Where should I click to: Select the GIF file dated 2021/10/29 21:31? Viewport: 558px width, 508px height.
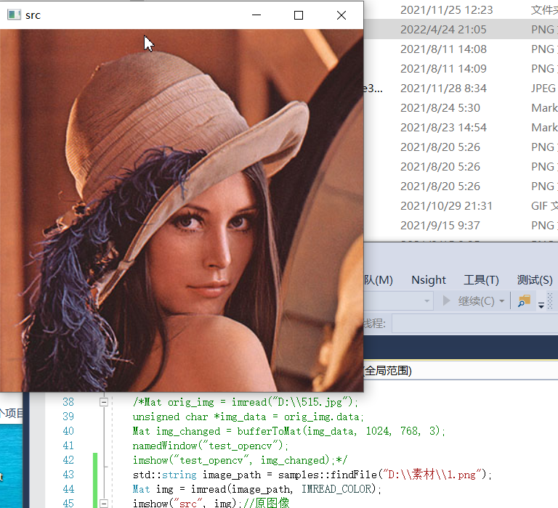coord(461,205)
